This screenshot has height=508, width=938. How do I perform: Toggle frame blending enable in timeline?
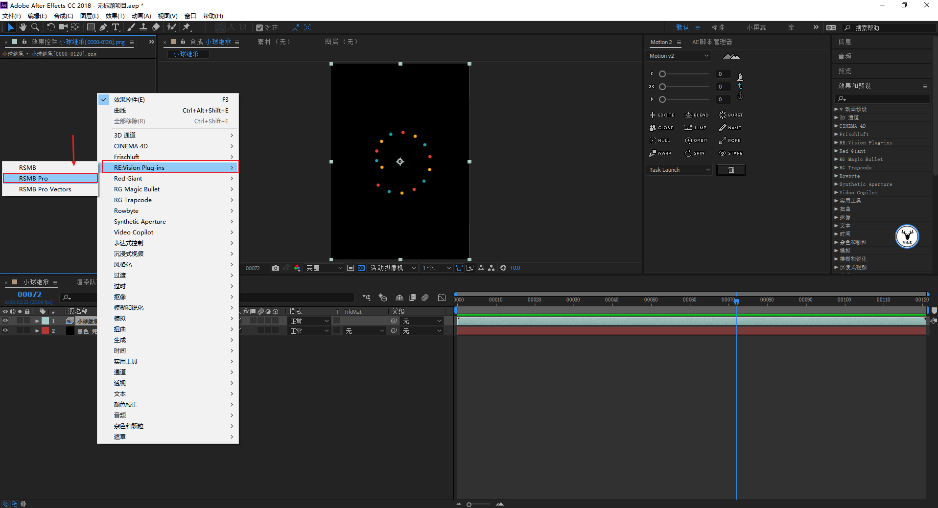pos(412,298)
